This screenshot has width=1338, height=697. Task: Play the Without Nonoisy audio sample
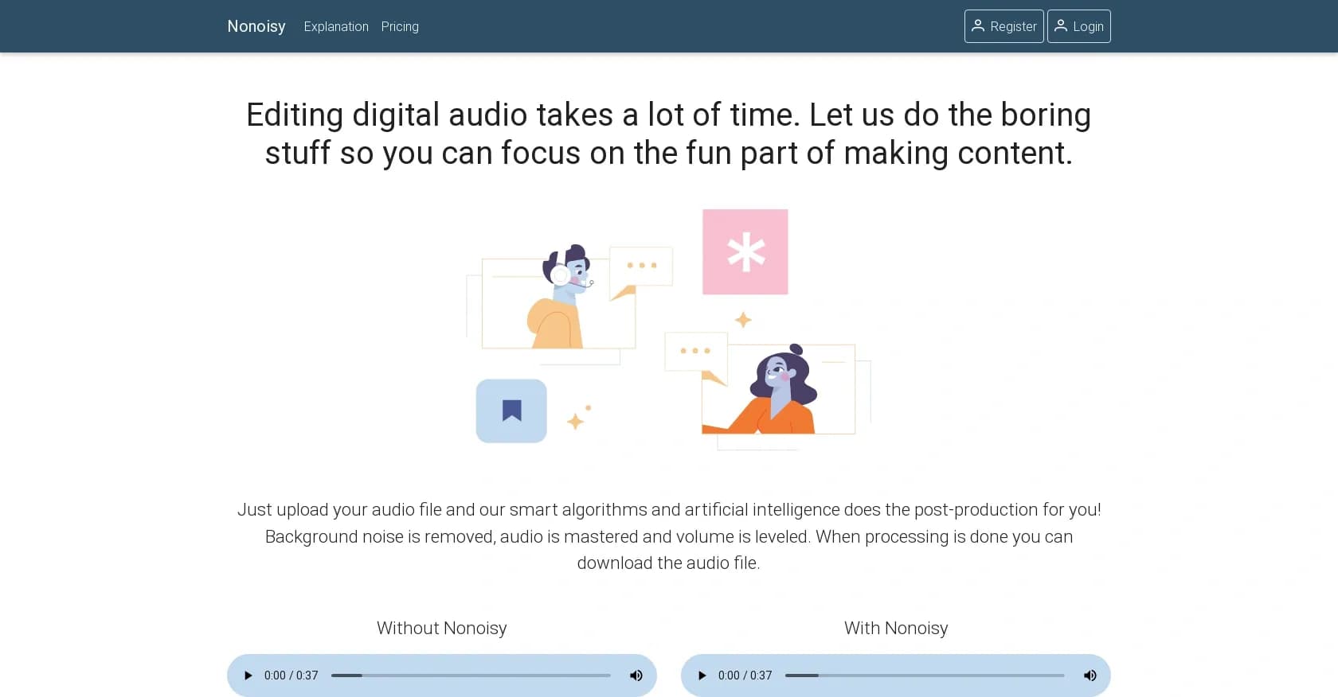point(248,676)
